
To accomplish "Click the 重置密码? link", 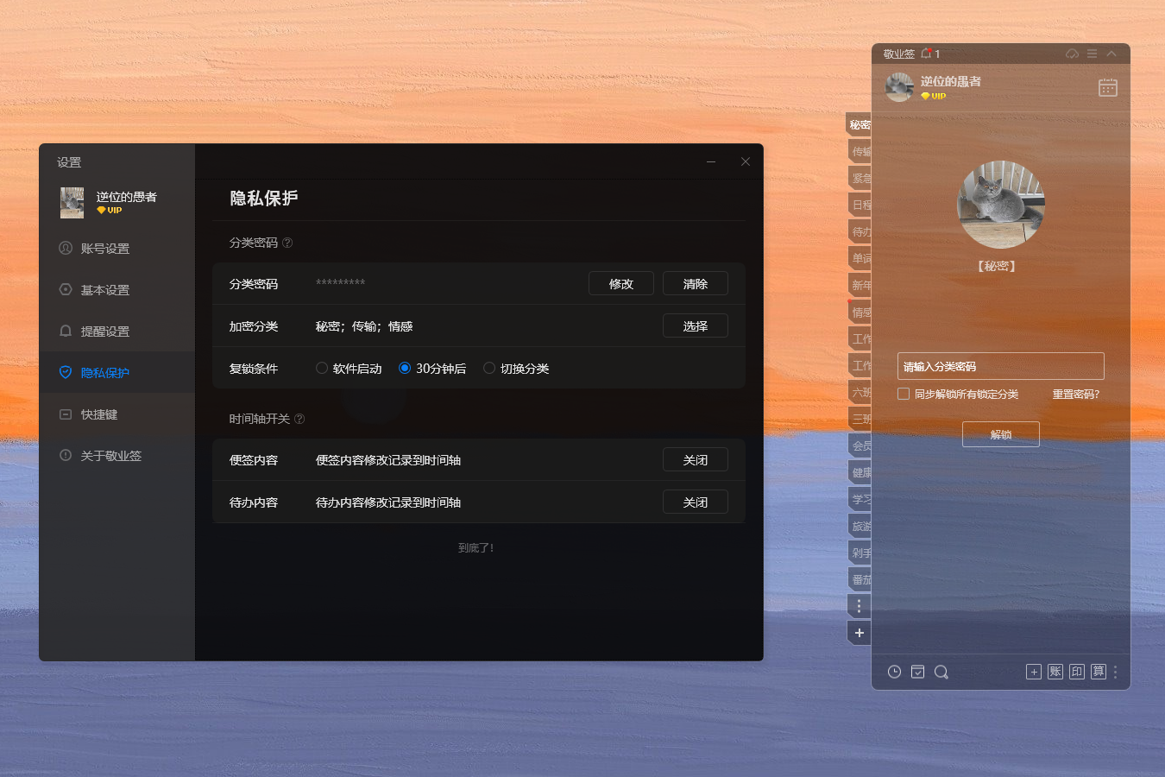I will (1075, 395).
